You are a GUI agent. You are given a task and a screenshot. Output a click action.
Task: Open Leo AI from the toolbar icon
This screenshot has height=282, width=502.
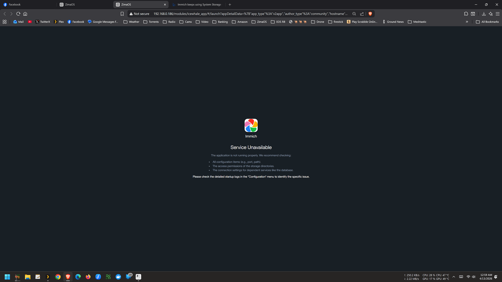(x=491, y=14)
